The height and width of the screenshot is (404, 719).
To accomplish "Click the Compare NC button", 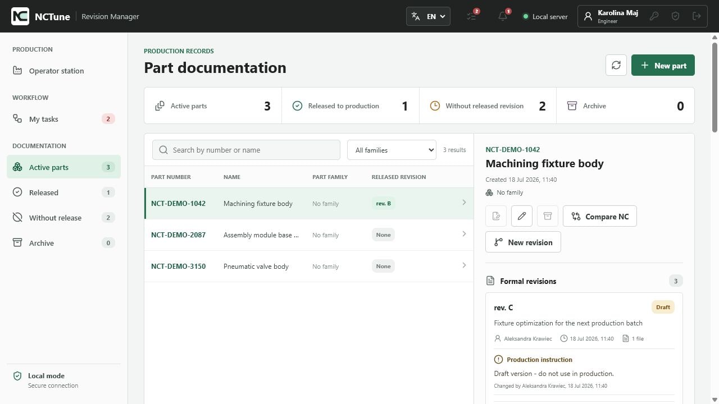I will (x=600, y=216).
